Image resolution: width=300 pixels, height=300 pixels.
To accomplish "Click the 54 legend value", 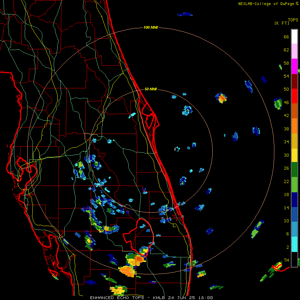I will coord(286,76).
